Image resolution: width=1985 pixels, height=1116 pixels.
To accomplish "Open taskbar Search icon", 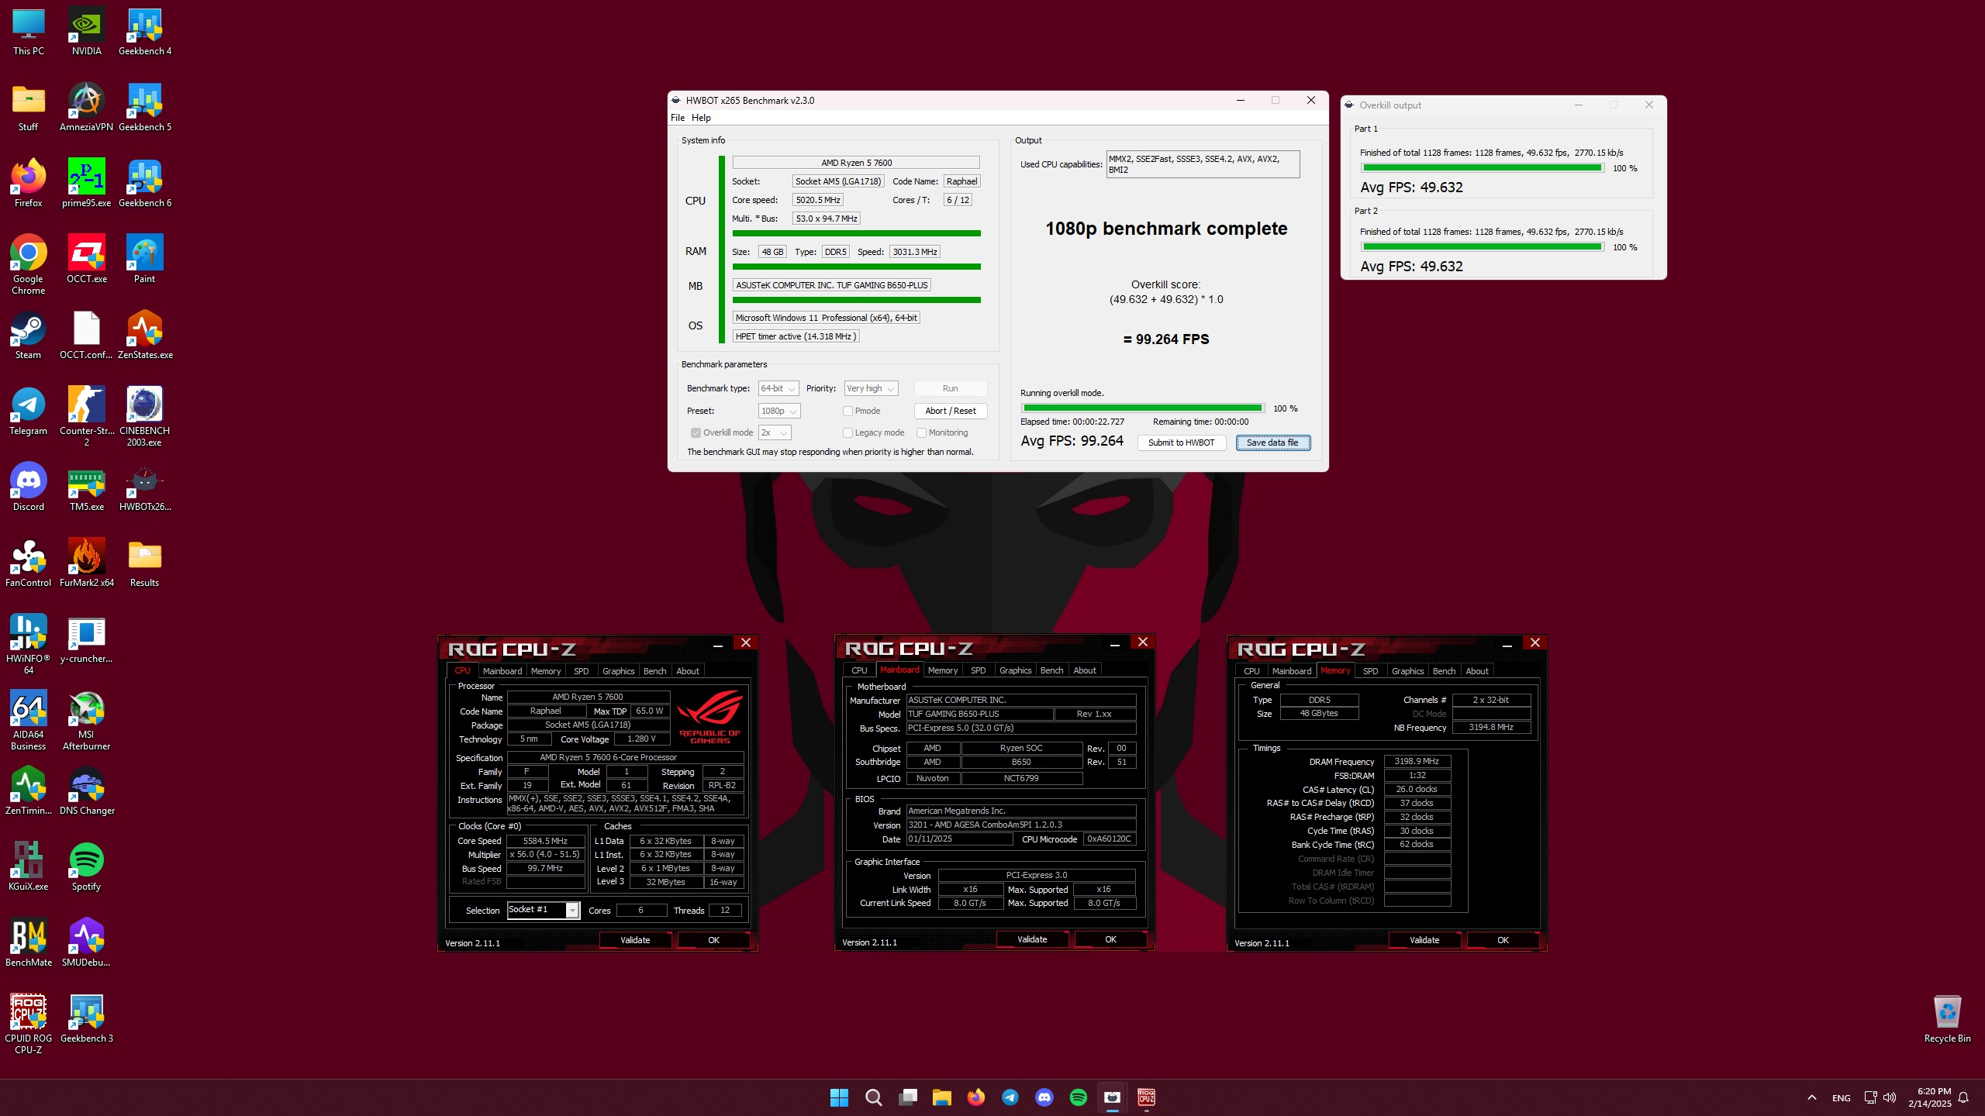I will pos(873,1097).
